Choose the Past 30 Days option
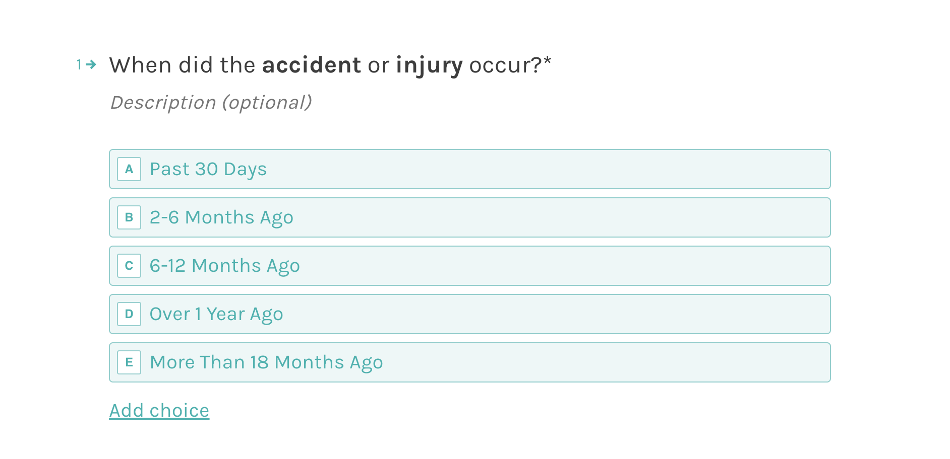The image size is (950, 459). [470, 169]
